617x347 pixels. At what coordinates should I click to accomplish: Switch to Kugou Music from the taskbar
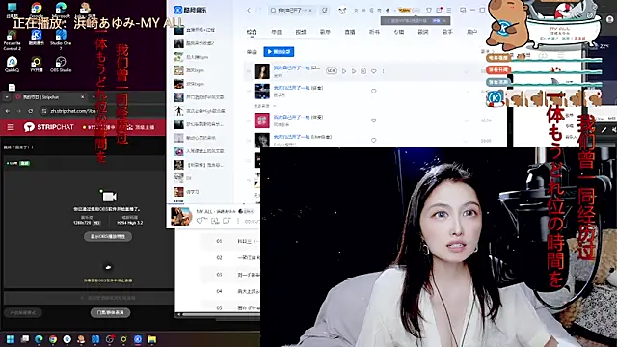point(138,339)
